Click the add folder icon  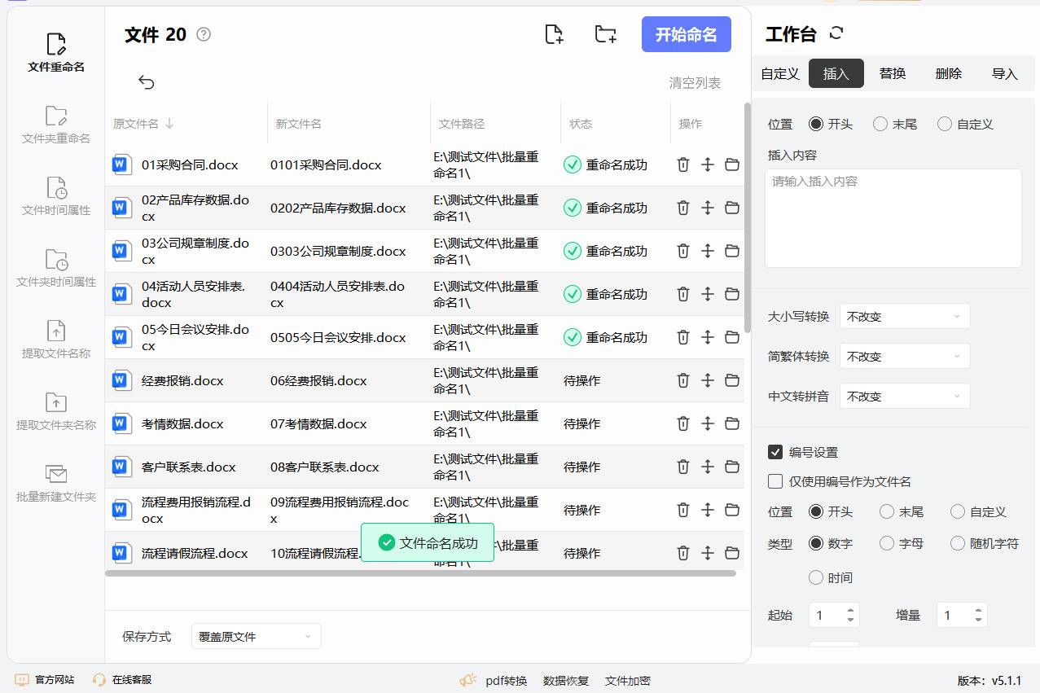coord(605,34)
